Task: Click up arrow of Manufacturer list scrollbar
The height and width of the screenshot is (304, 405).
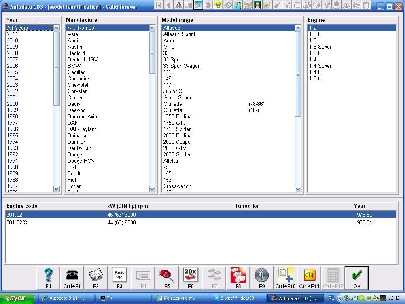Action: (152, 28)
